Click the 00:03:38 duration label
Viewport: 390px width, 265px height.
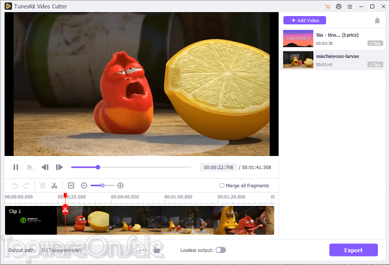tap(324, 43)
